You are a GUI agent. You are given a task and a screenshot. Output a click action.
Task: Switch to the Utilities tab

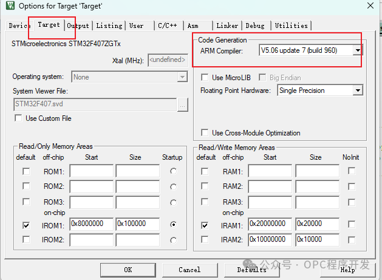click(292, 26)
